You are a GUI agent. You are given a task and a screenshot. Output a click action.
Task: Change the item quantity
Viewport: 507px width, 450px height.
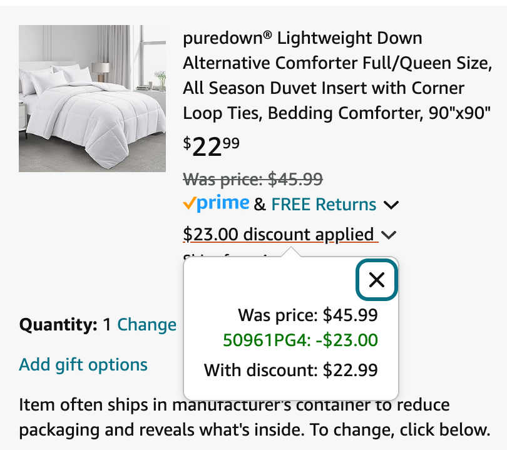pyautogui.click(x=147, y=325)
